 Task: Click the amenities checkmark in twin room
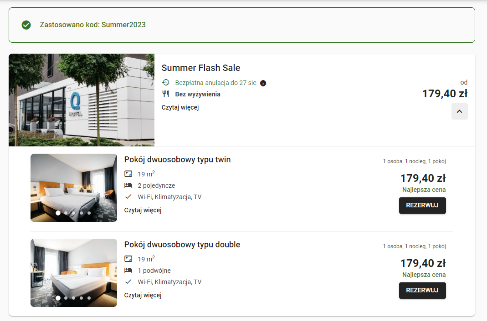tap(128, 197)
